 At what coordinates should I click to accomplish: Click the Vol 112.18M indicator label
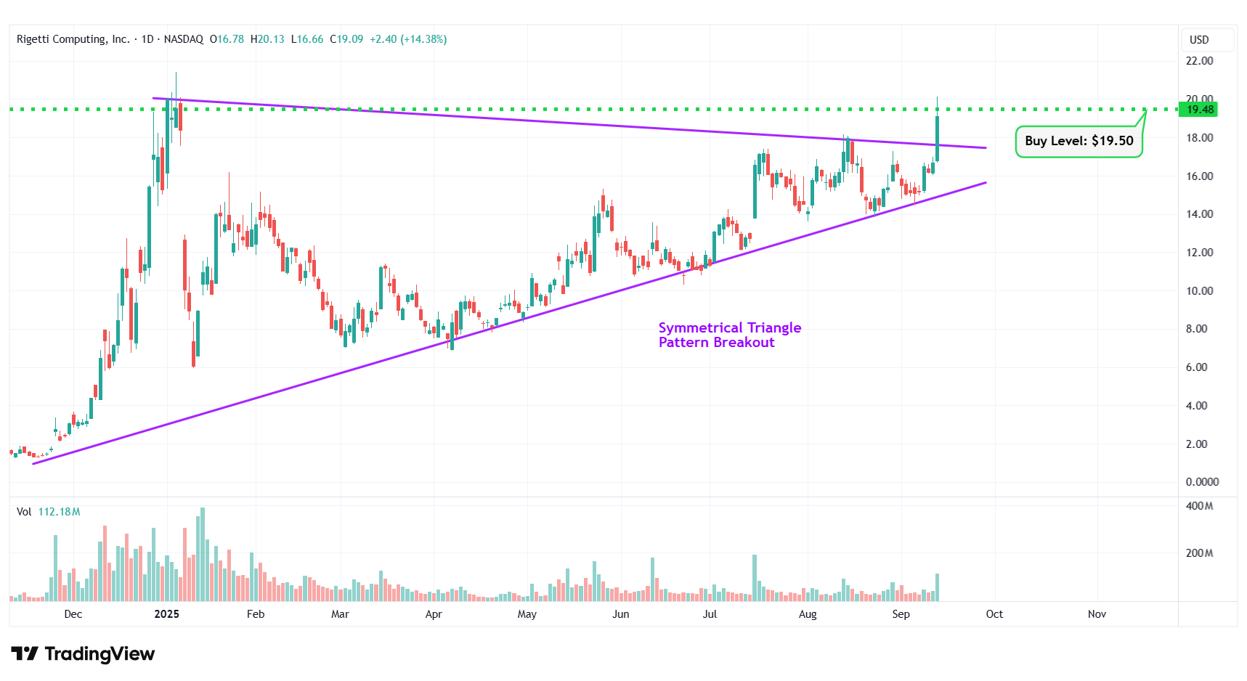point(49,512)
